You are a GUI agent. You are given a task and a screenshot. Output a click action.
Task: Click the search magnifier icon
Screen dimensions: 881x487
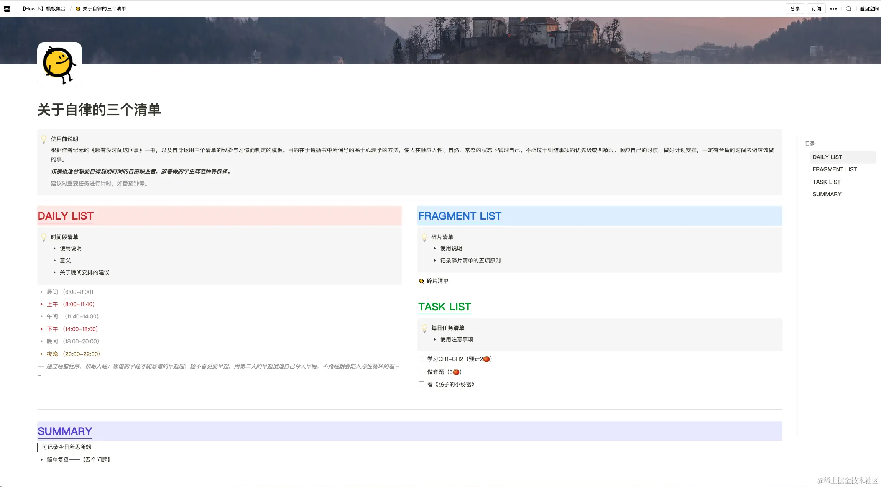pos(849,8)
